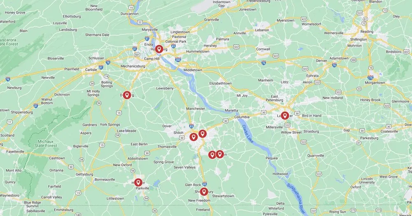Select the Ephrata town label
Screen dimensions: 412x216
(312, 76)
